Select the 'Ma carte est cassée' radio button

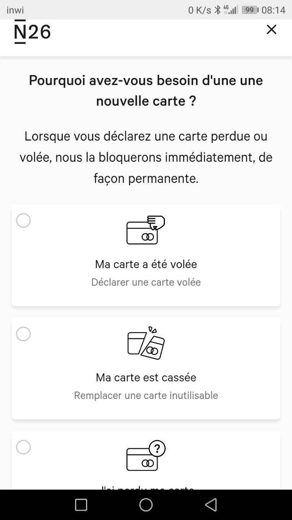(23, 334)
